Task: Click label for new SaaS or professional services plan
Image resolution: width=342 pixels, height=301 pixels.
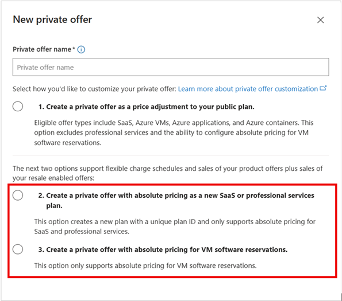Action: click(x=176, y=200)
